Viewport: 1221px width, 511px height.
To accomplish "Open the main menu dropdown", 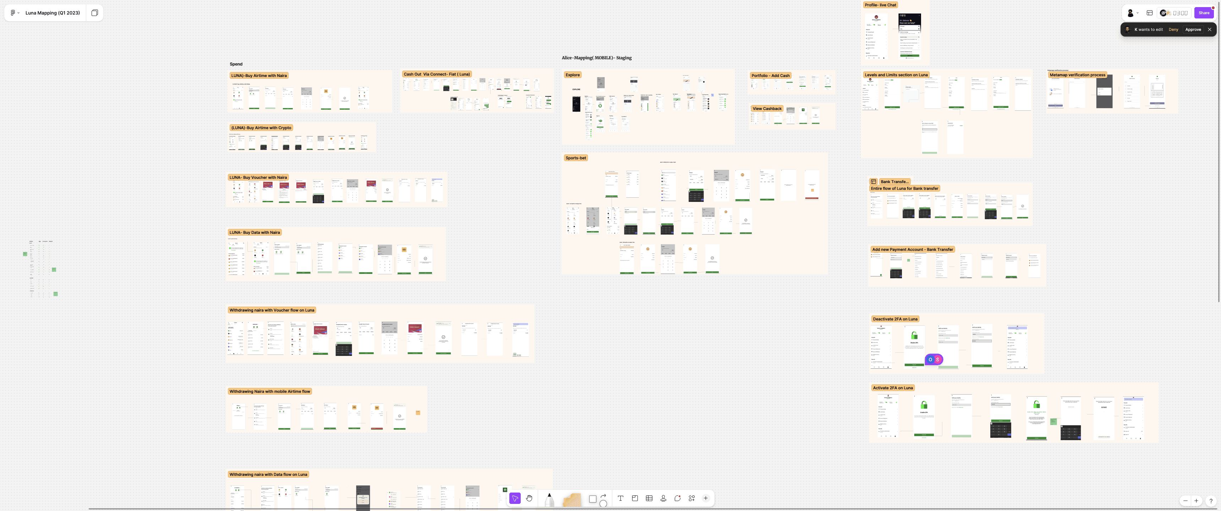I will click(x=15, y=13).
